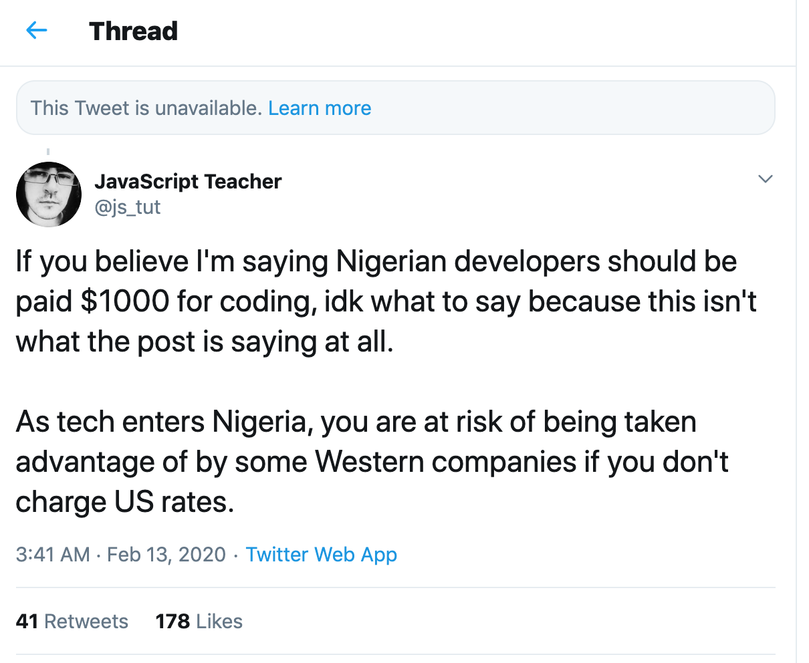Follow the Learn more link

(320, 108)
